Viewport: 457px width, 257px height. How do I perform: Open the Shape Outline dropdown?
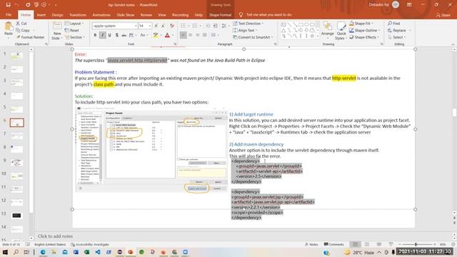coord(365,30)
